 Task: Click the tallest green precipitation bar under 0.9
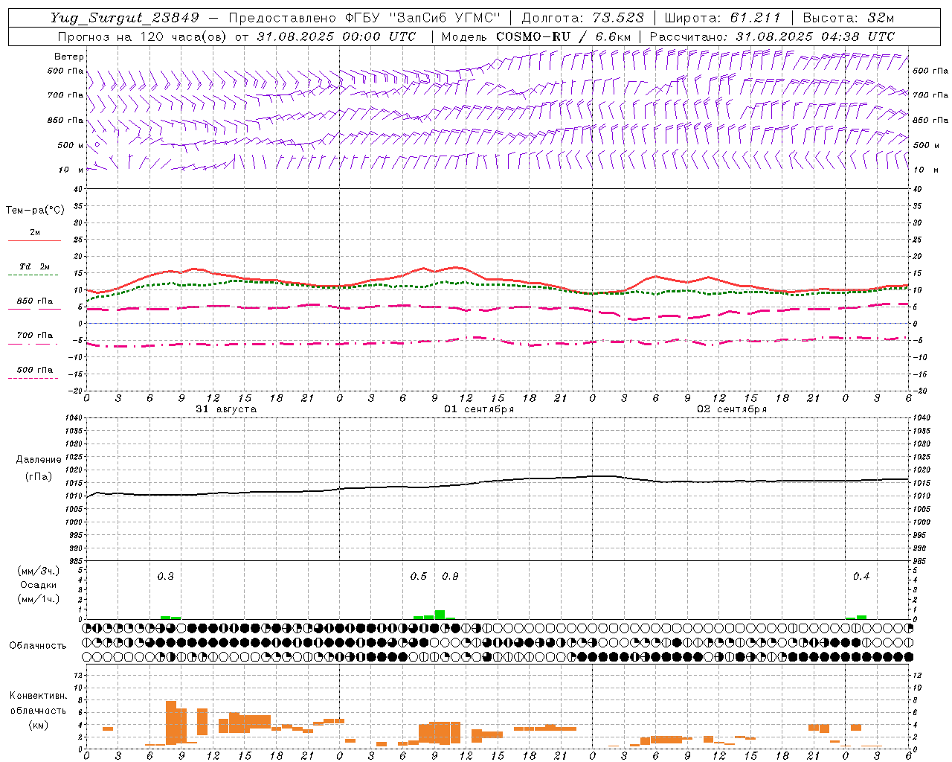coord(440,615)
